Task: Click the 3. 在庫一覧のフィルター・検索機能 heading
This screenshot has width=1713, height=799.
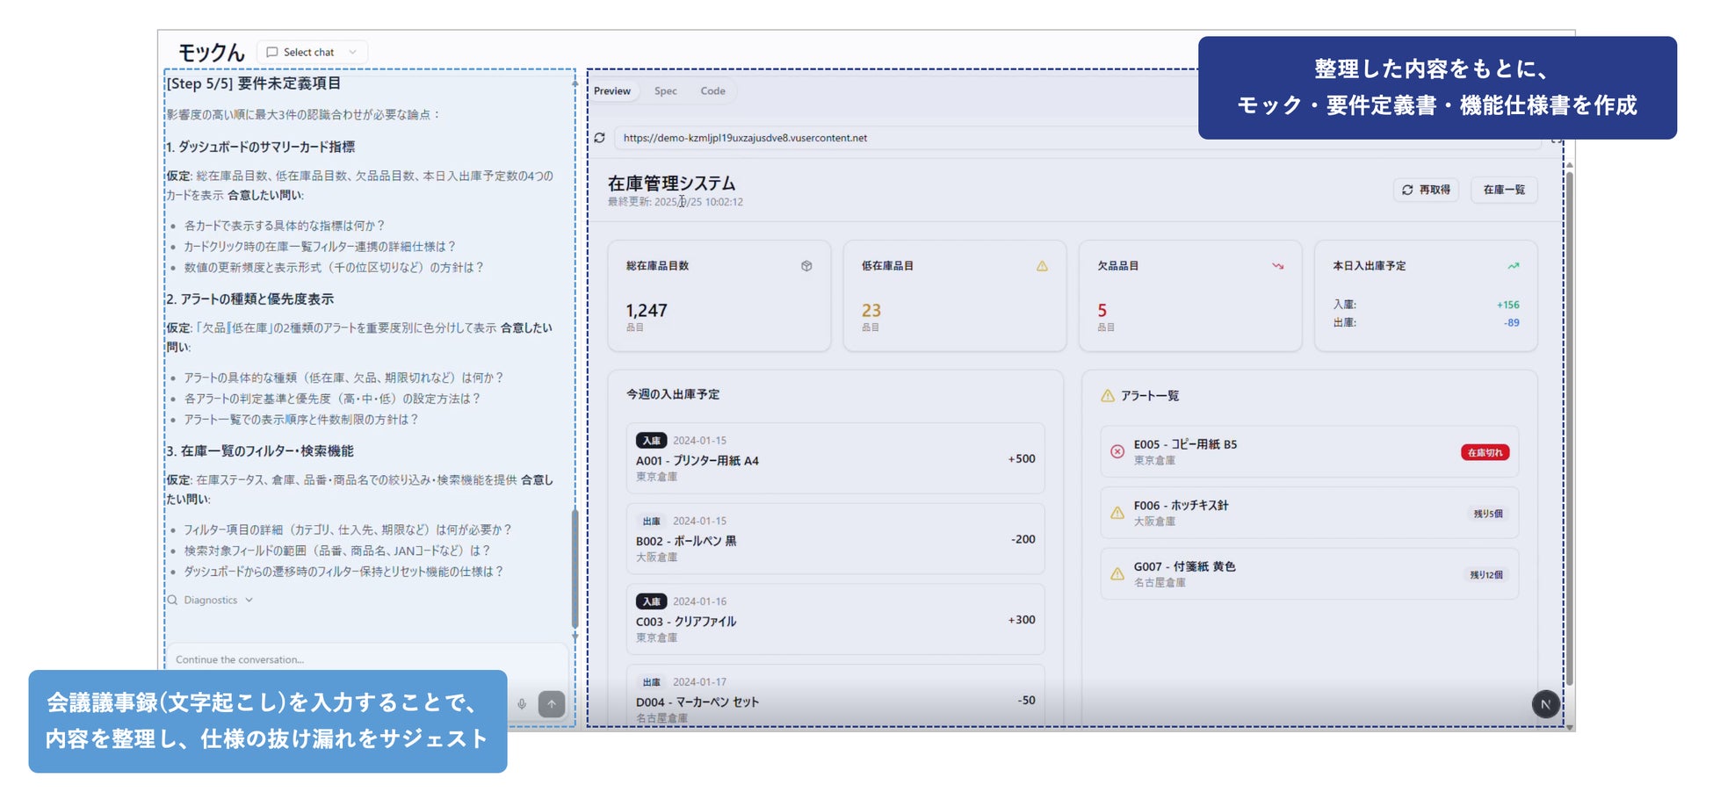Action: 260,451
